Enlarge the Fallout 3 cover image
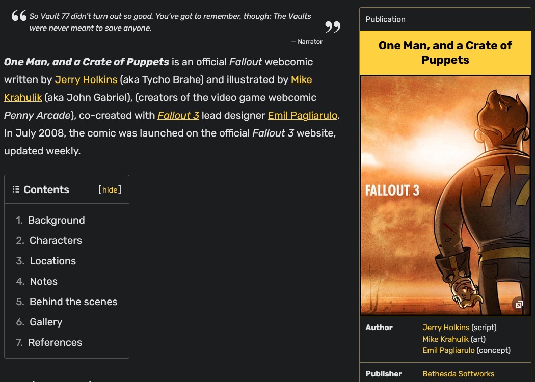535x382 pixels. (445, 196)
